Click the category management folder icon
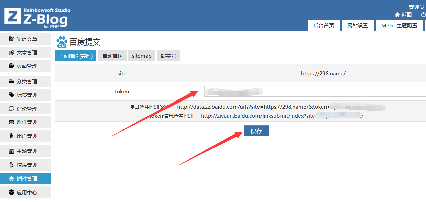 (x=12, y=81)
